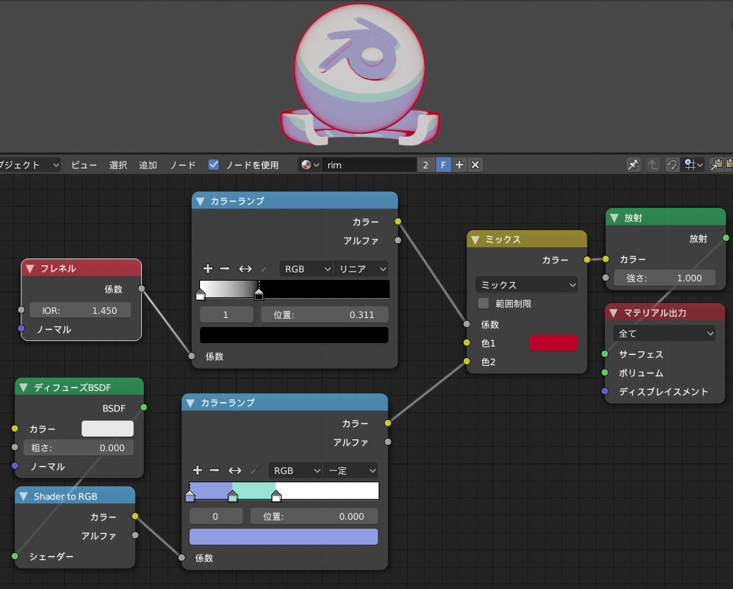Click the copy nodes clipboard icon
Screen dimensions: 733x589
click(x=716, y=165)
